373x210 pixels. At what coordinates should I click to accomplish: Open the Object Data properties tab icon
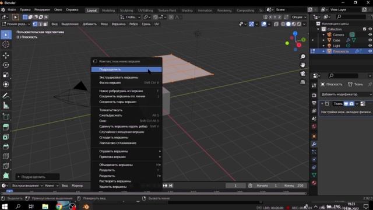(x=314, y=175)
